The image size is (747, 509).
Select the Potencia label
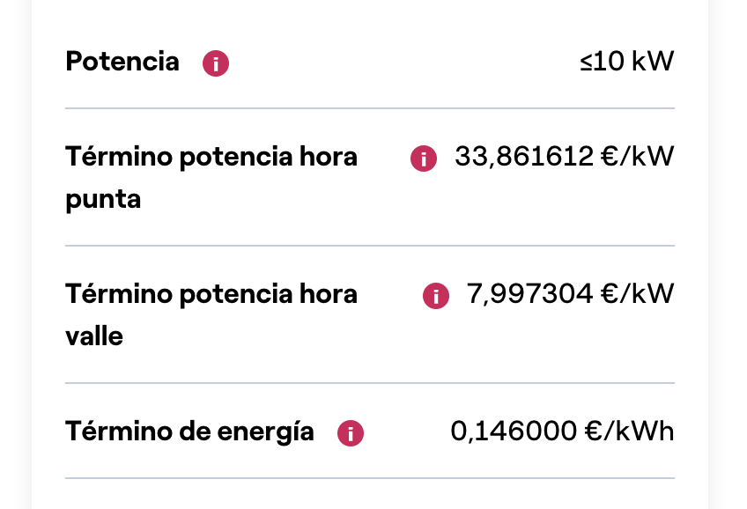[122, 62]
